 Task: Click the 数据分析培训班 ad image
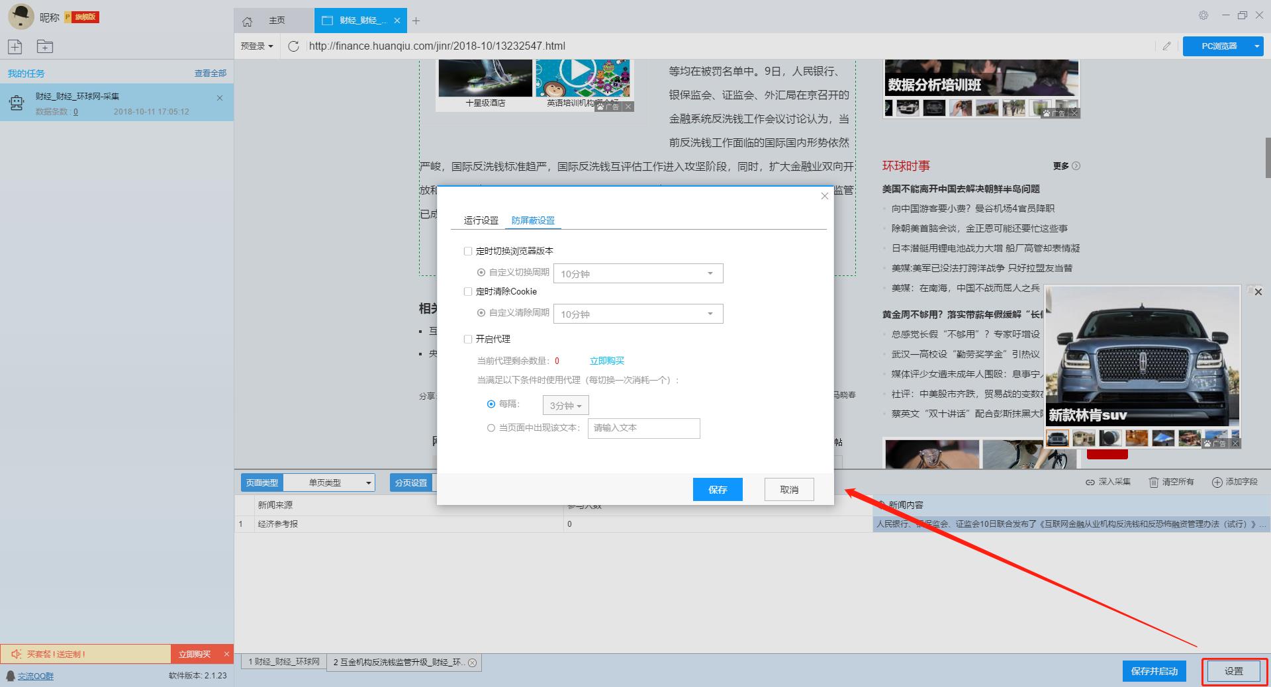click(981, 79)
